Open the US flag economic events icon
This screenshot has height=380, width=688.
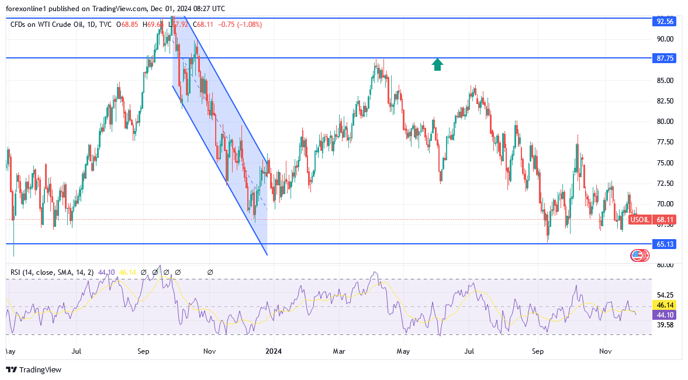click(638, 255)
